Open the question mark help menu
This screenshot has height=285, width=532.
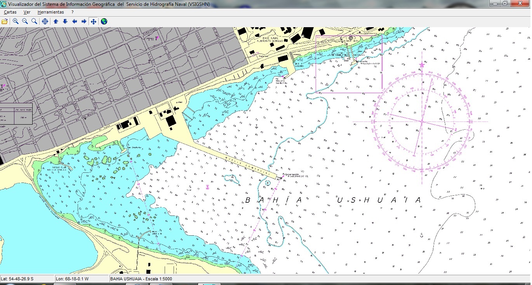pyautogui.click(x=73, y=12)
